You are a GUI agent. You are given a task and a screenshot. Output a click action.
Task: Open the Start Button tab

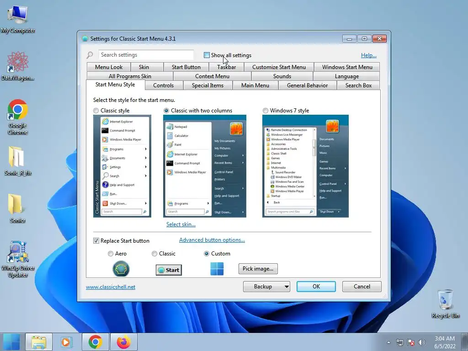pyautogui.click(x=186, y=67)
